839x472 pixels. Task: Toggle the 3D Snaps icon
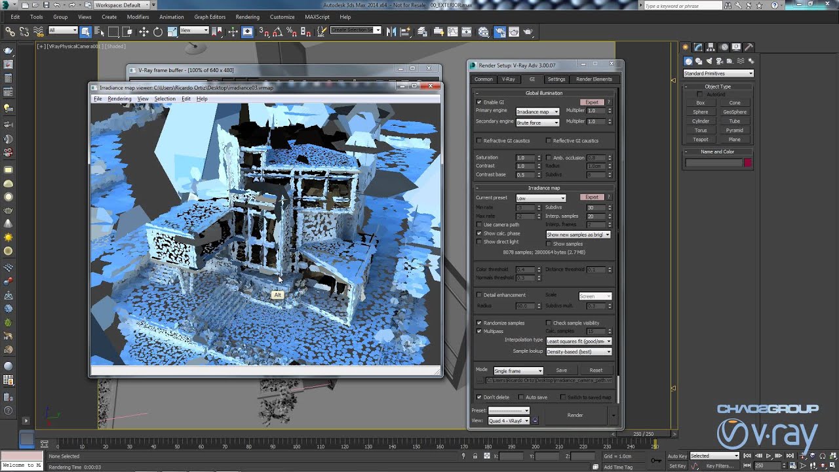coord(264,31)
